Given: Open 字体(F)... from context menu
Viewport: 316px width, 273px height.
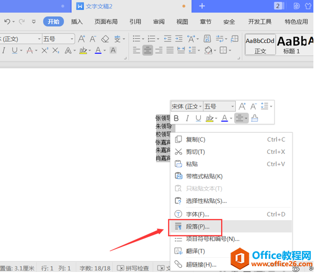Looking at the screenshot, I should 231,214.
